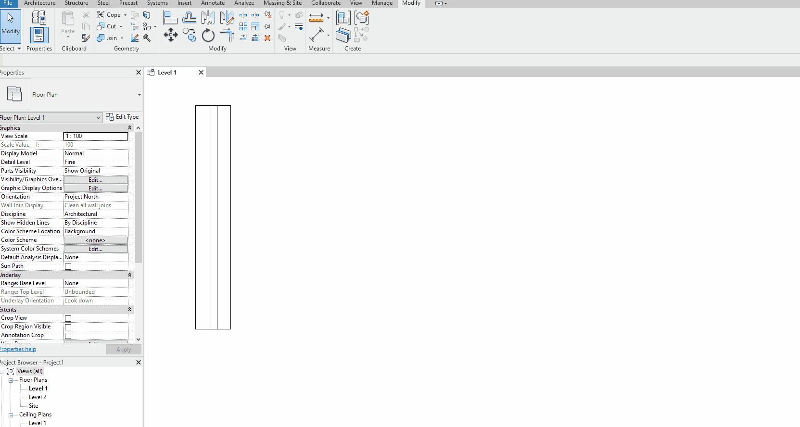This screenshot has width=800, height=427.
Task: Select the Split Element tool
Action: [243, 15]
